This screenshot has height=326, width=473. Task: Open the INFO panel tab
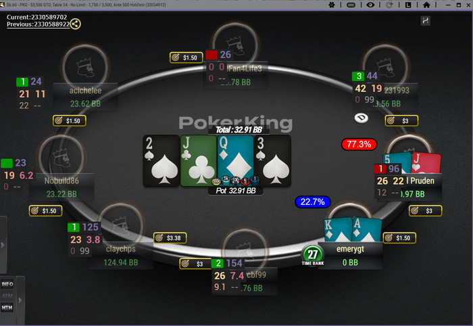pos(7,284)
